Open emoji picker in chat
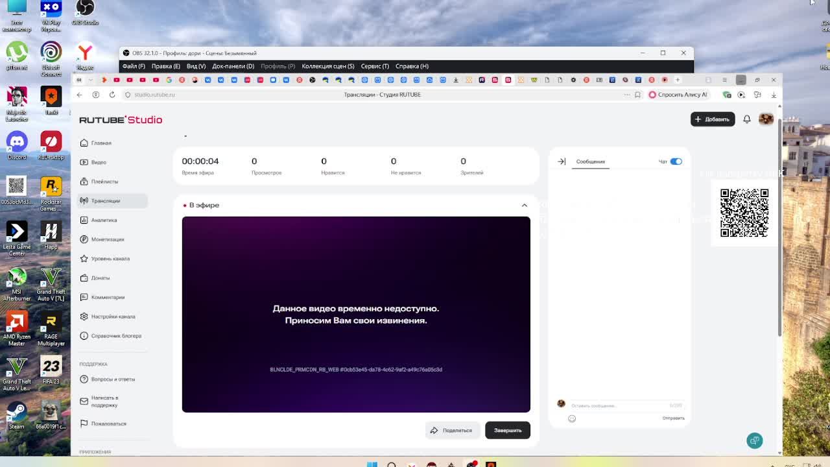Image resolution: width=830 pixels, height=467 pixels. click(x=572, y=418)
